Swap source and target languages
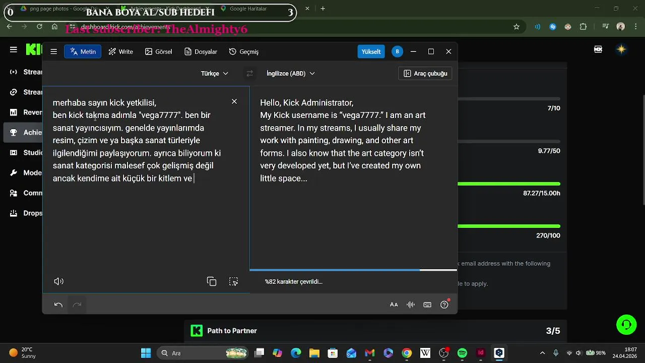This screenshot has width=645, height=363. [249, 74]
